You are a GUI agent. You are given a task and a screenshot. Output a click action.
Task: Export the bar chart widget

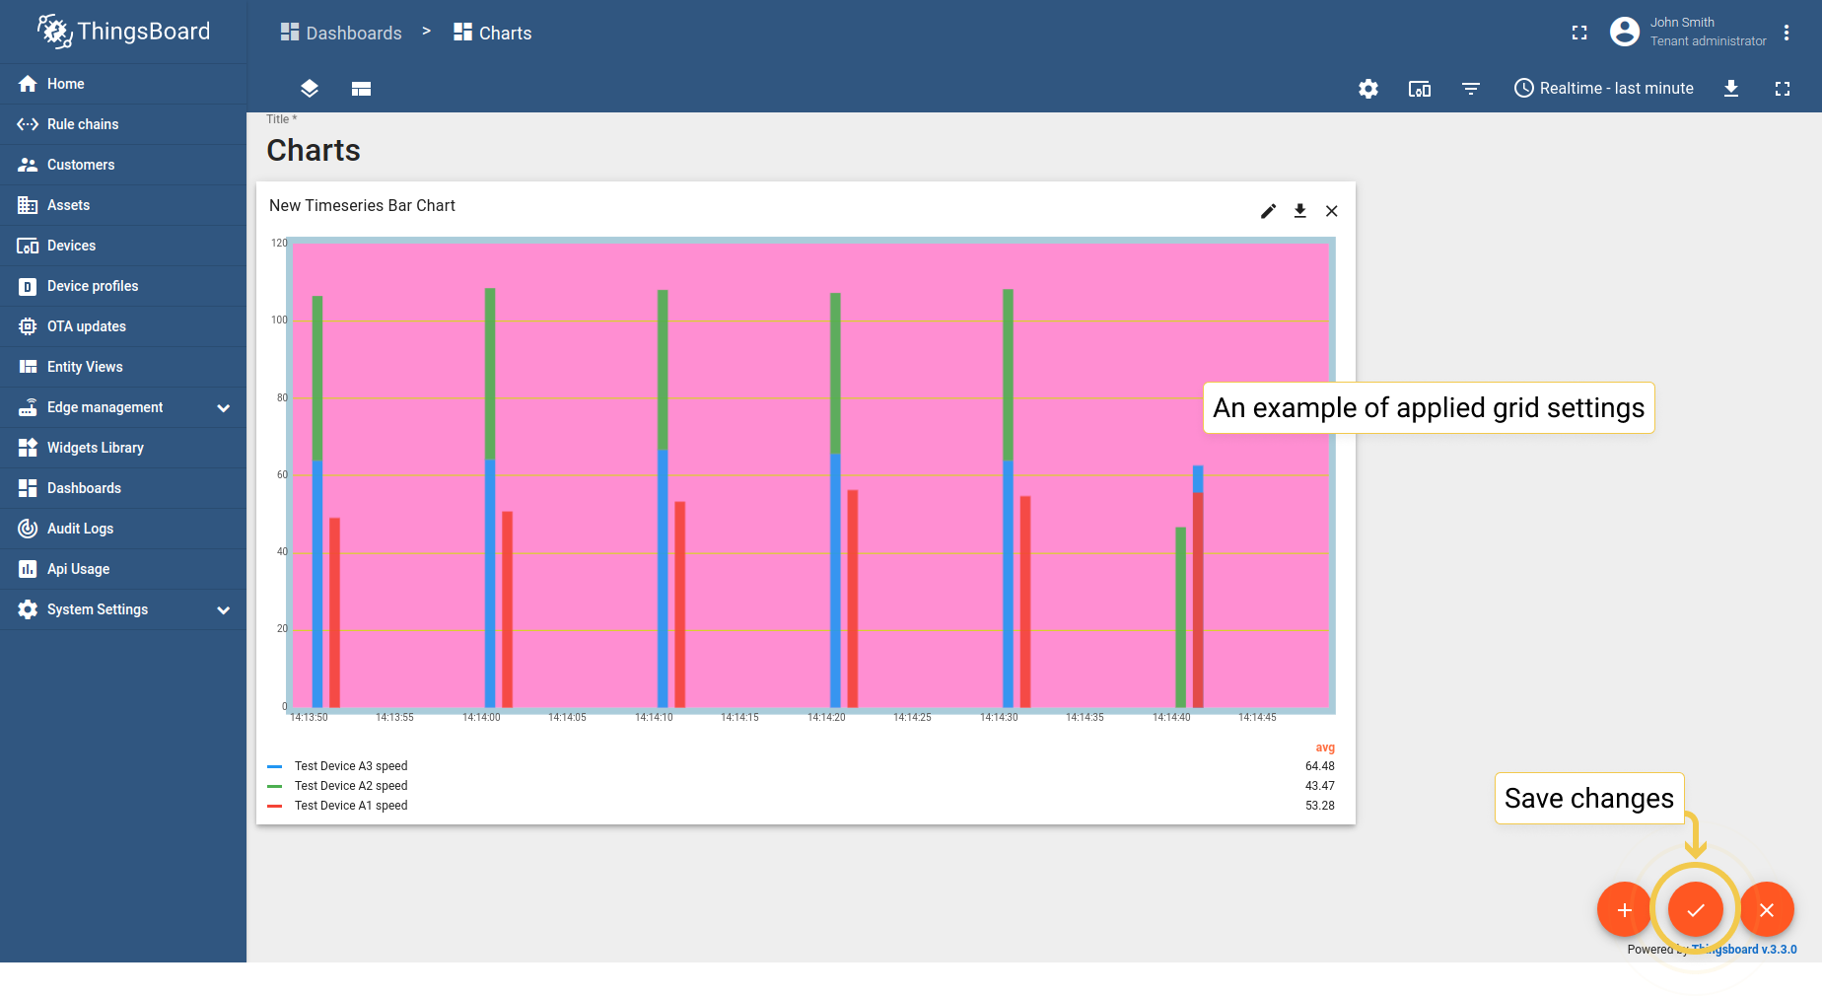[1300, 211]
